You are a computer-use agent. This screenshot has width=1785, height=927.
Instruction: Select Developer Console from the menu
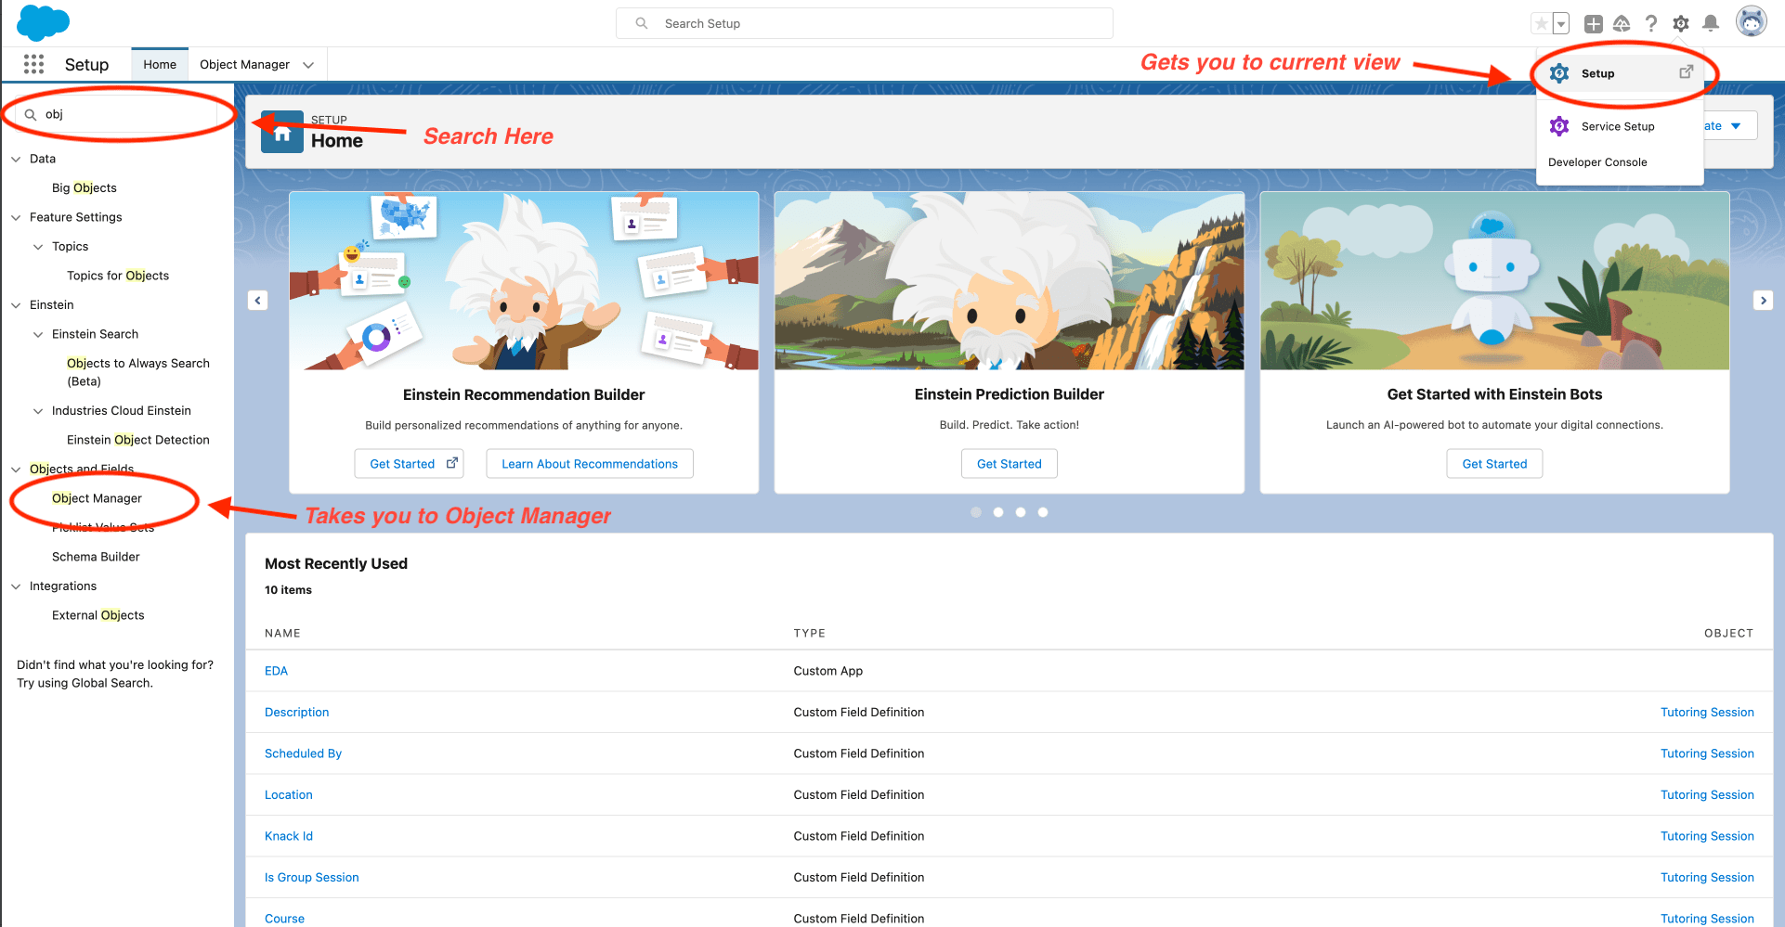(x=1597, y=161)
